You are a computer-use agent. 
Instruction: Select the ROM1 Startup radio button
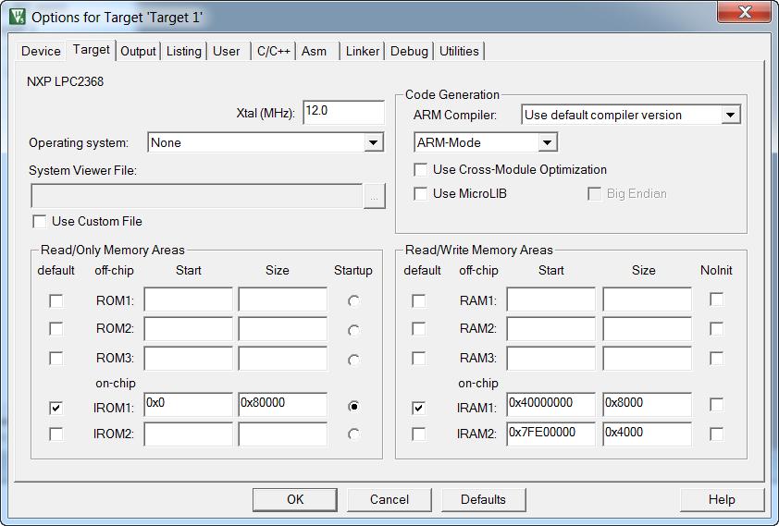[353, 300]
